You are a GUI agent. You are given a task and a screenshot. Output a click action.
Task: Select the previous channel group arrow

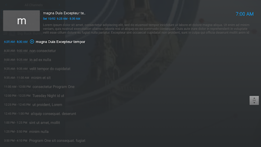(6, 5)
